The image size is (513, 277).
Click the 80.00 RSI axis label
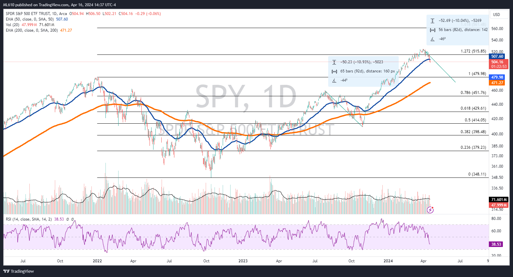click(496, 219)
